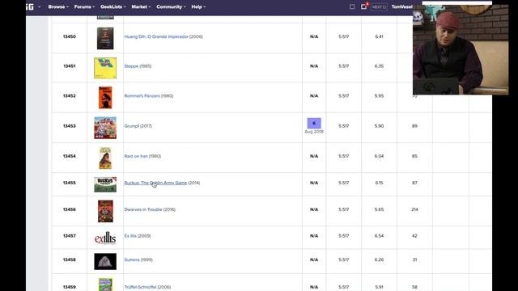Click the 5.517 geek rating in Grumpf row
Viewport: 518px width, 291px height.
[343, 126]
